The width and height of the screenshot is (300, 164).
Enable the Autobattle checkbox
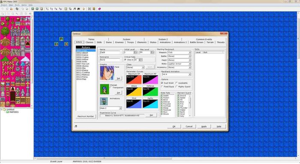tap(177, 83)
